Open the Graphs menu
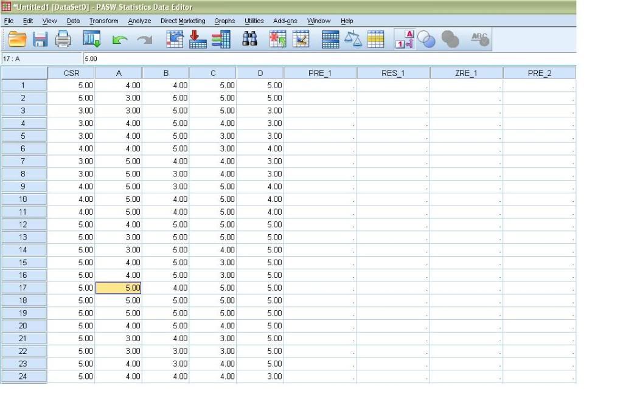Image resolution: width=623 pixels, height=405 pixels. pyautogui.click(x=224, y=21)
